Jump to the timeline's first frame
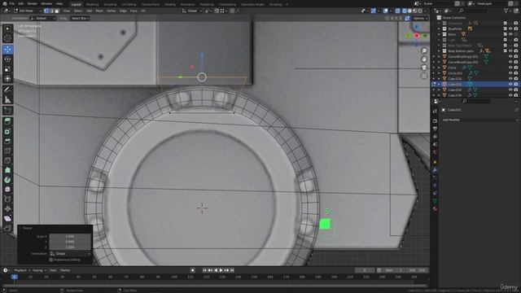Screen dimensions: 521x293 [x=204, y=270]
